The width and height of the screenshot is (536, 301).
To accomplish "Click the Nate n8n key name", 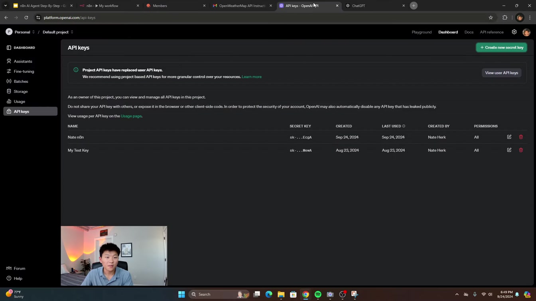I will click(76, 137).
